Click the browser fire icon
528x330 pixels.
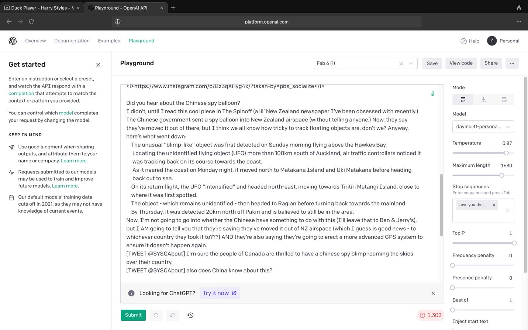pos(519,7)
